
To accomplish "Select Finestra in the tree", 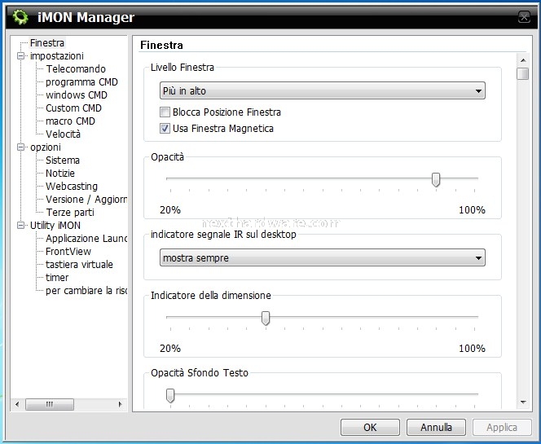I will pyautogui.click(x=47, y=43).
